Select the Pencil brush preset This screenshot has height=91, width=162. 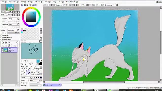tap(23, 68)
